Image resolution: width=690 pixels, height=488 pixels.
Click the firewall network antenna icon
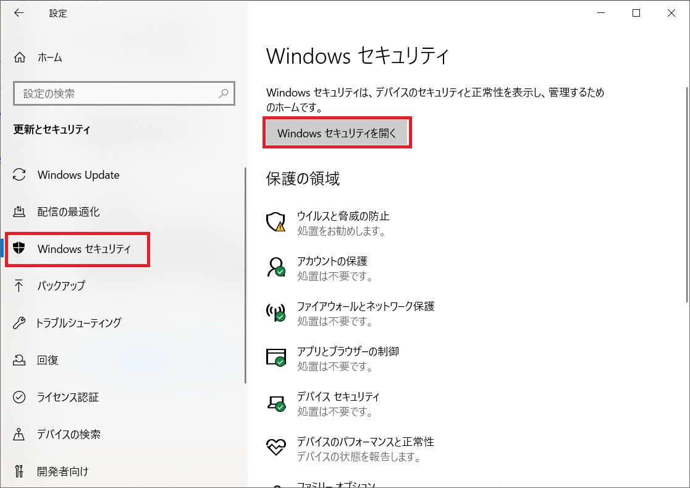point(276,312)
